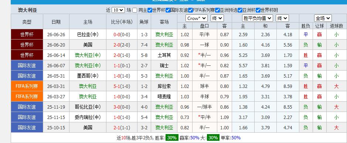Screen dimensions: 347x143
Task: Click the 国际友谊 label for 26-06-07
Action: [x=27, y=65]
